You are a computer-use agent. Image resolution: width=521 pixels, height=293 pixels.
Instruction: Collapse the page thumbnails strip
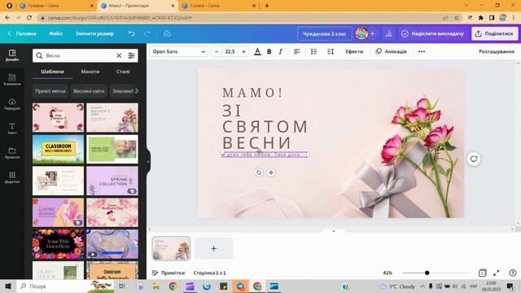coord(334,230)
